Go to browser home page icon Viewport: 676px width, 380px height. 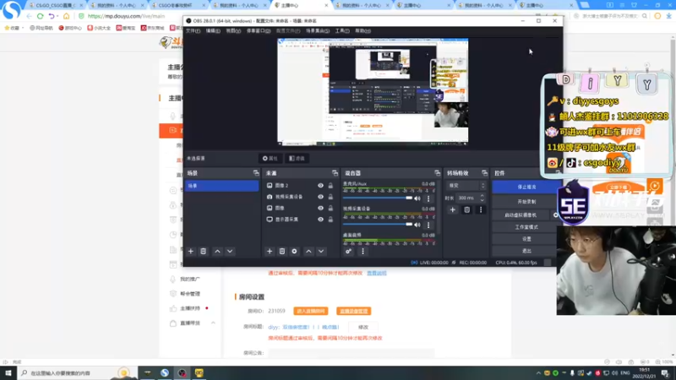(x=67, y=16)
